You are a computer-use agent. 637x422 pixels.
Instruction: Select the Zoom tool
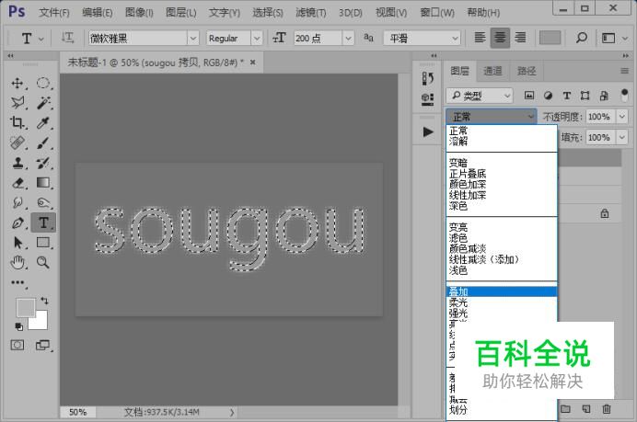tap(43, 263)
